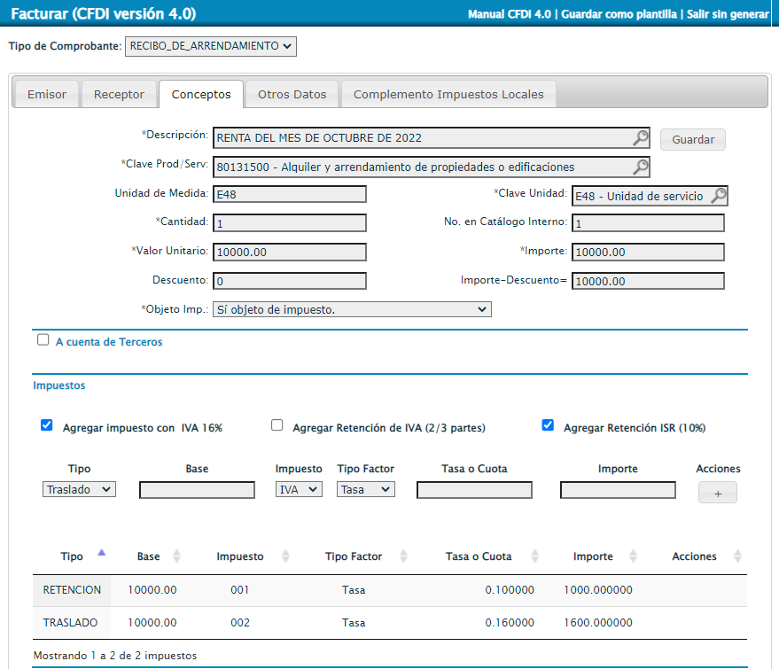Viewport: 779px width, 669px height.
Task: Focus the empty tax Base field
Action: [198, 490]
